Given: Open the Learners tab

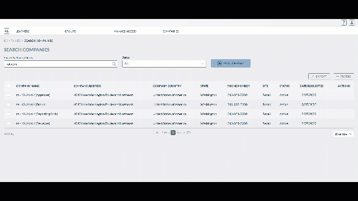Looking at the screenshot, I should click(22, 31).
